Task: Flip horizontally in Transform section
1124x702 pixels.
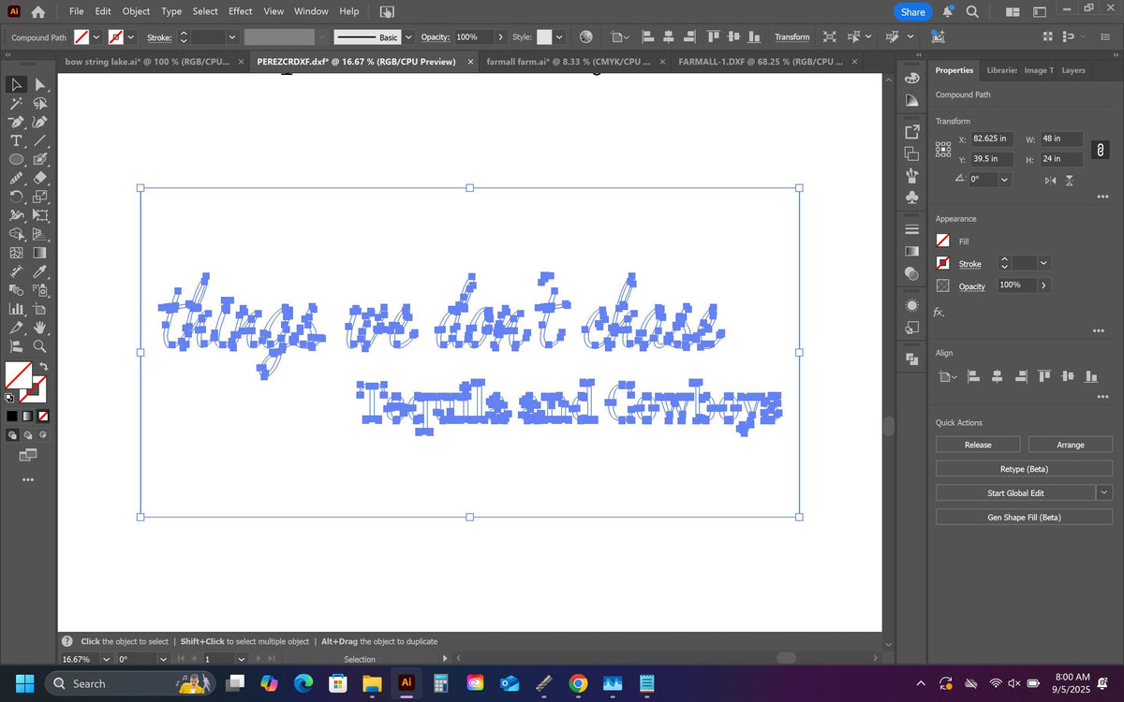Action: 1050,180
